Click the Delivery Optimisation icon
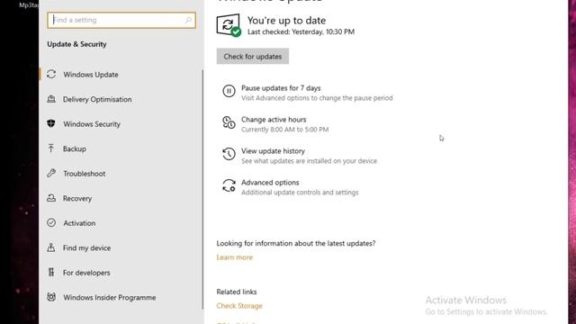The width and height of the screenshot is (576, 324). [51, 99]
